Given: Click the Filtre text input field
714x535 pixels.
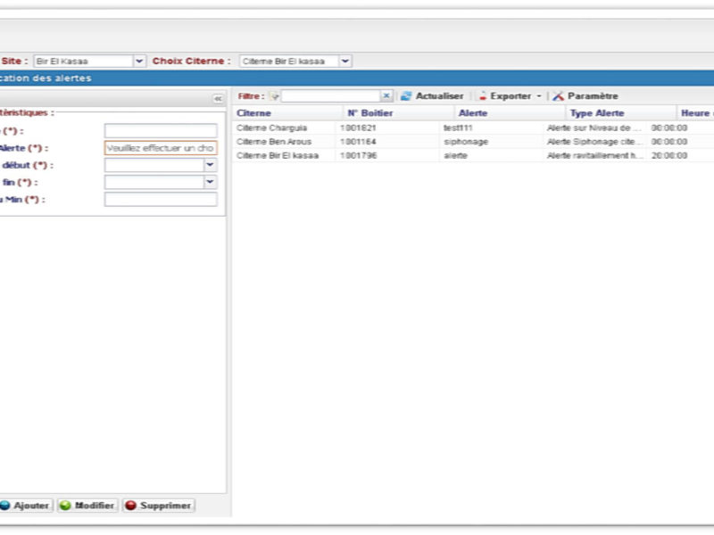Looking at the screenshot, I should (x=330, y=96).
